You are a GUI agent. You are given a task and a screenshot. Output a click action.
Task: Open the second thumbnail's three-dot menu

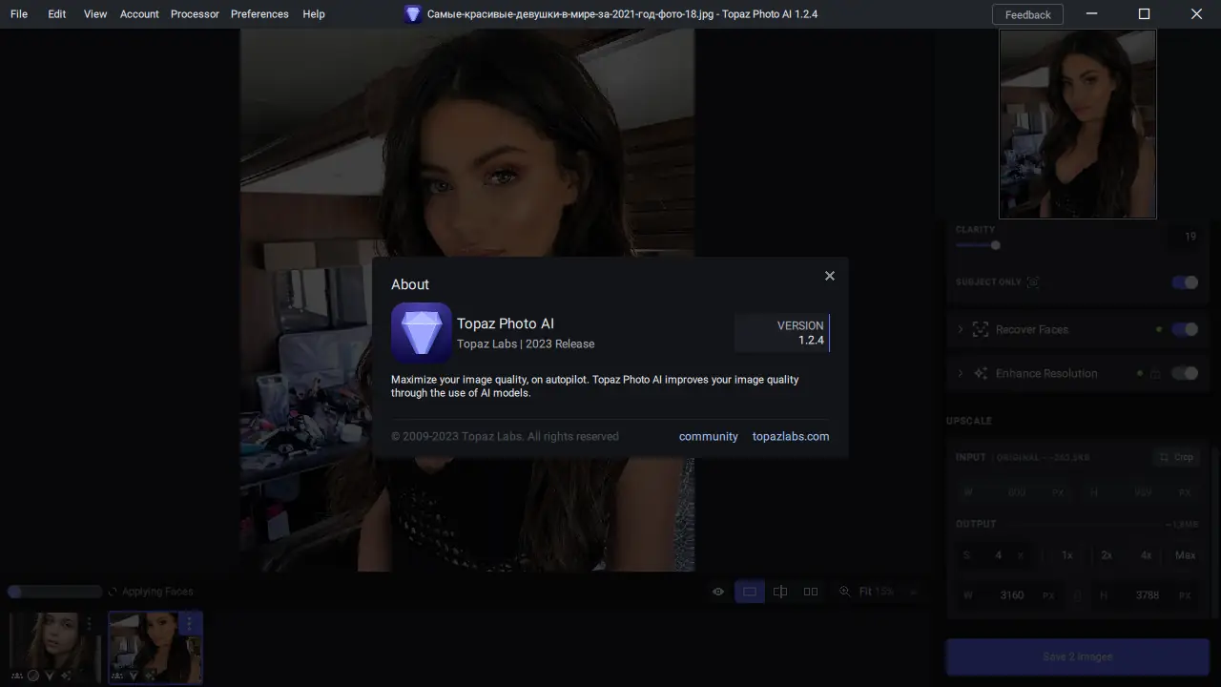(x=189, y=623)
